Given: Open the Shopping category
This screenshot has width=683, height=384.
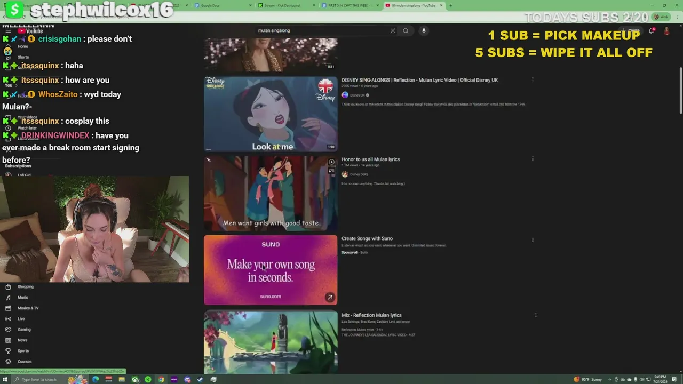Looking at the screenshot, I should click(x=25, y=286).
